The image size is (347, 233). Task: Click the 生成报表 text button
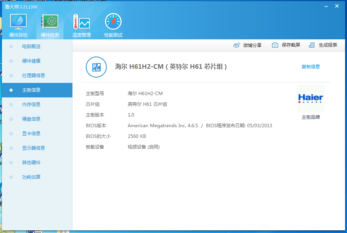click(x=328, y=45)
